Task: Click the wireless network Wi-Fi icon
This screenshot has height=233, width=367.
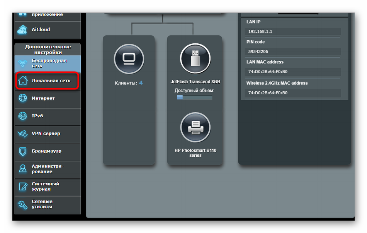Action: click(23, 63)
